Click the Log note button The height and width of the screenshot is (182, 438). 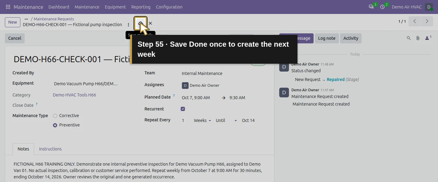pos(327,38)
